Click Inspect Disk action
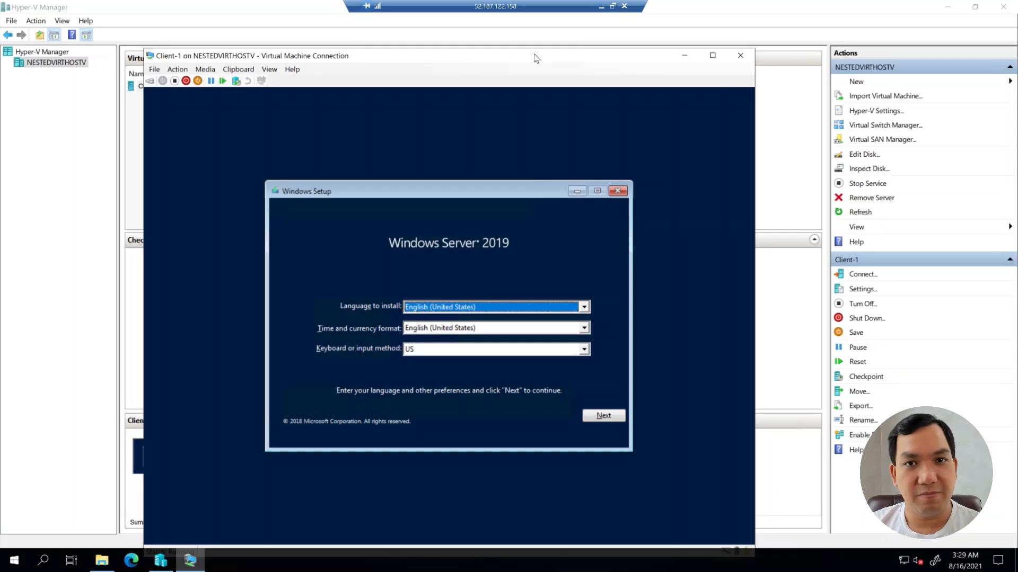Viewport: 1018px width, 572px height. [x=869, y=168]
